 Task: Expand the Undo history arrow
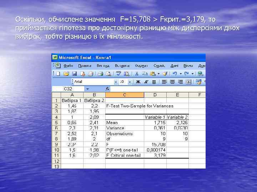pyautogui.click(x=181, y=74)
